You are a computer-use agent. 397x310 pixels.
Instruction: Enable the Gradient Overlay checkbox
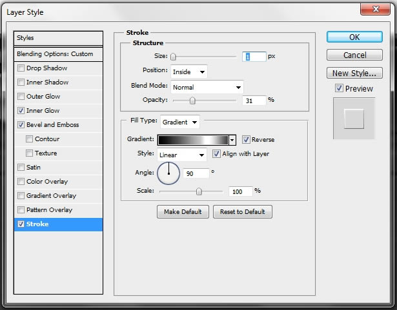click(x=21, y=195)
